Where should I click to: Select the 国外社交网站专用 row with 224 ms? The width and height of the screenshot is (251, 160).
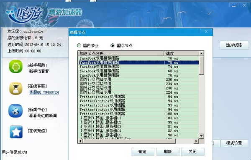tap(138, 92)
